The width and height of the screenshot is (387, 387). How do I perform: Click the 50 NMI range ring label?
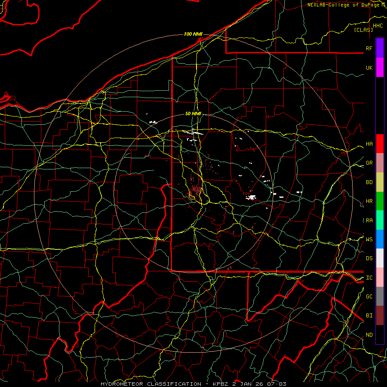tap(193, 114)
